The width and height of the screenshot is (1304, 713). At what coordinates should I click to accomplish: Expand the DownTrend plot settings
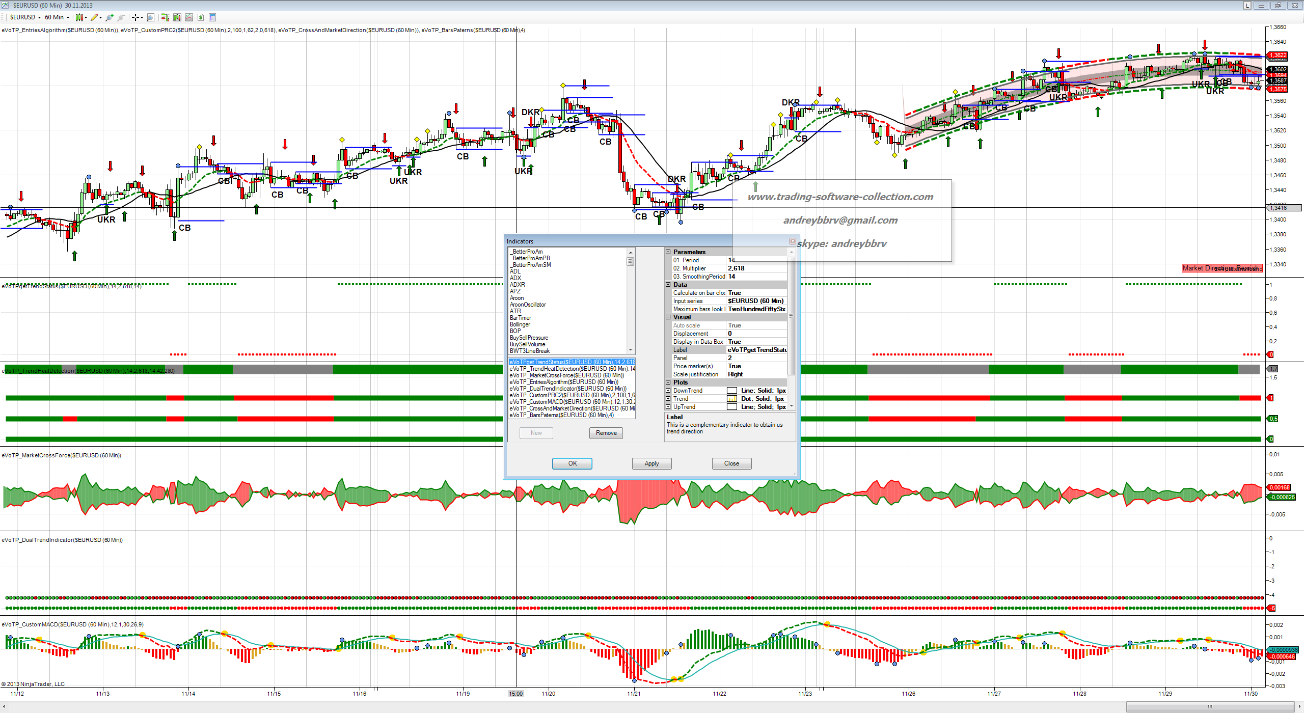coord(668,391)
